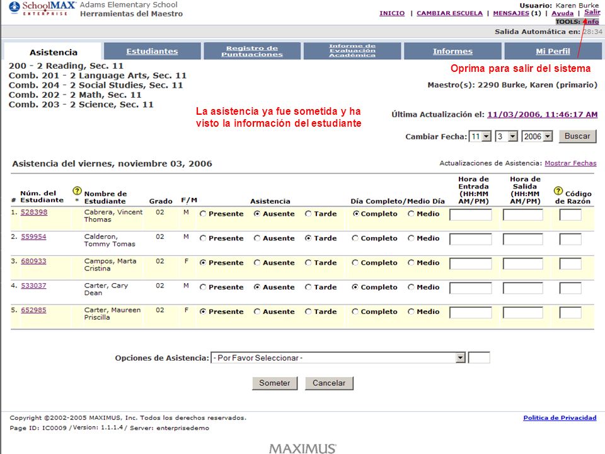This screenshot has width=605, height=454.
Task: Open student number 652985
Action: point(33,310)
